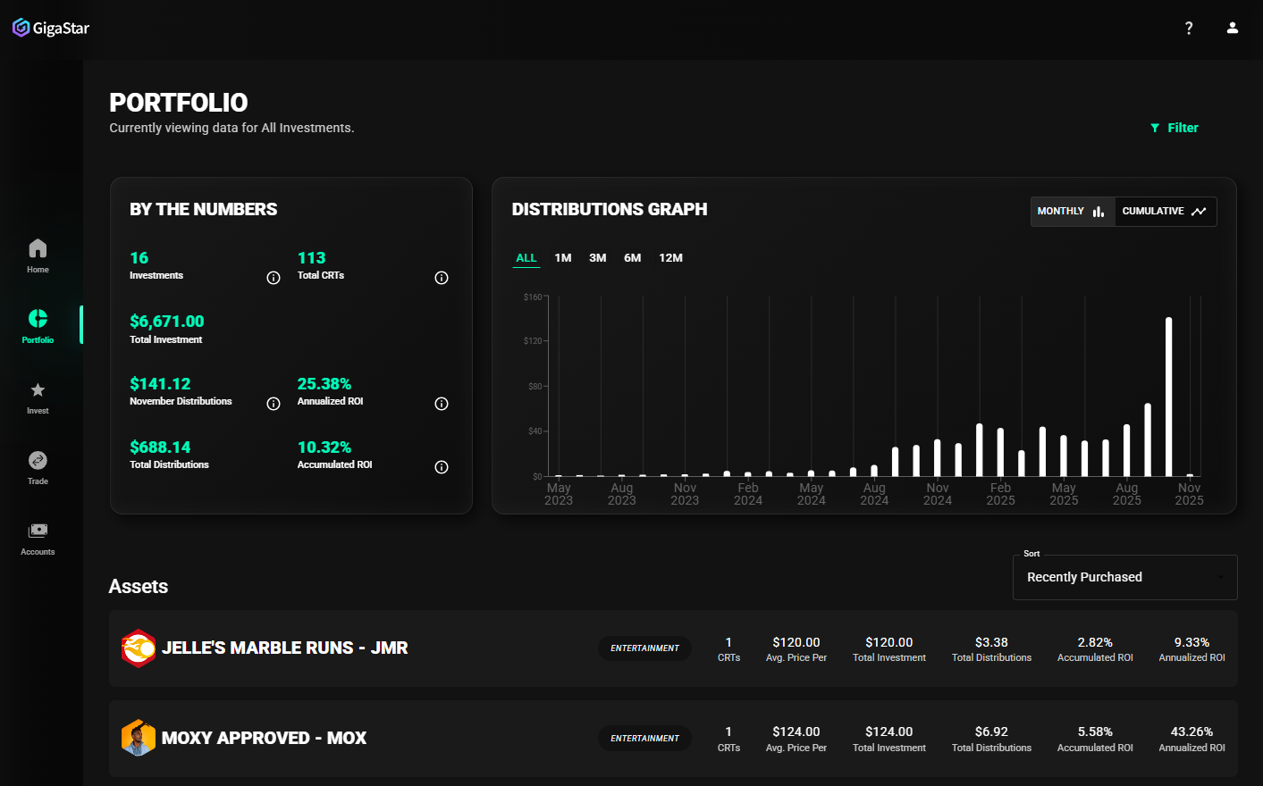Open the Invest section via star icon
1263x786 pixels.
38,397
